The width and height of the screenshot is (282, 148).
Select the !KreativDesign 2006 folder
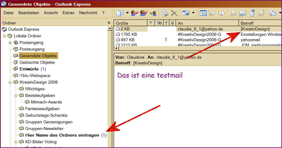point(39,82)
